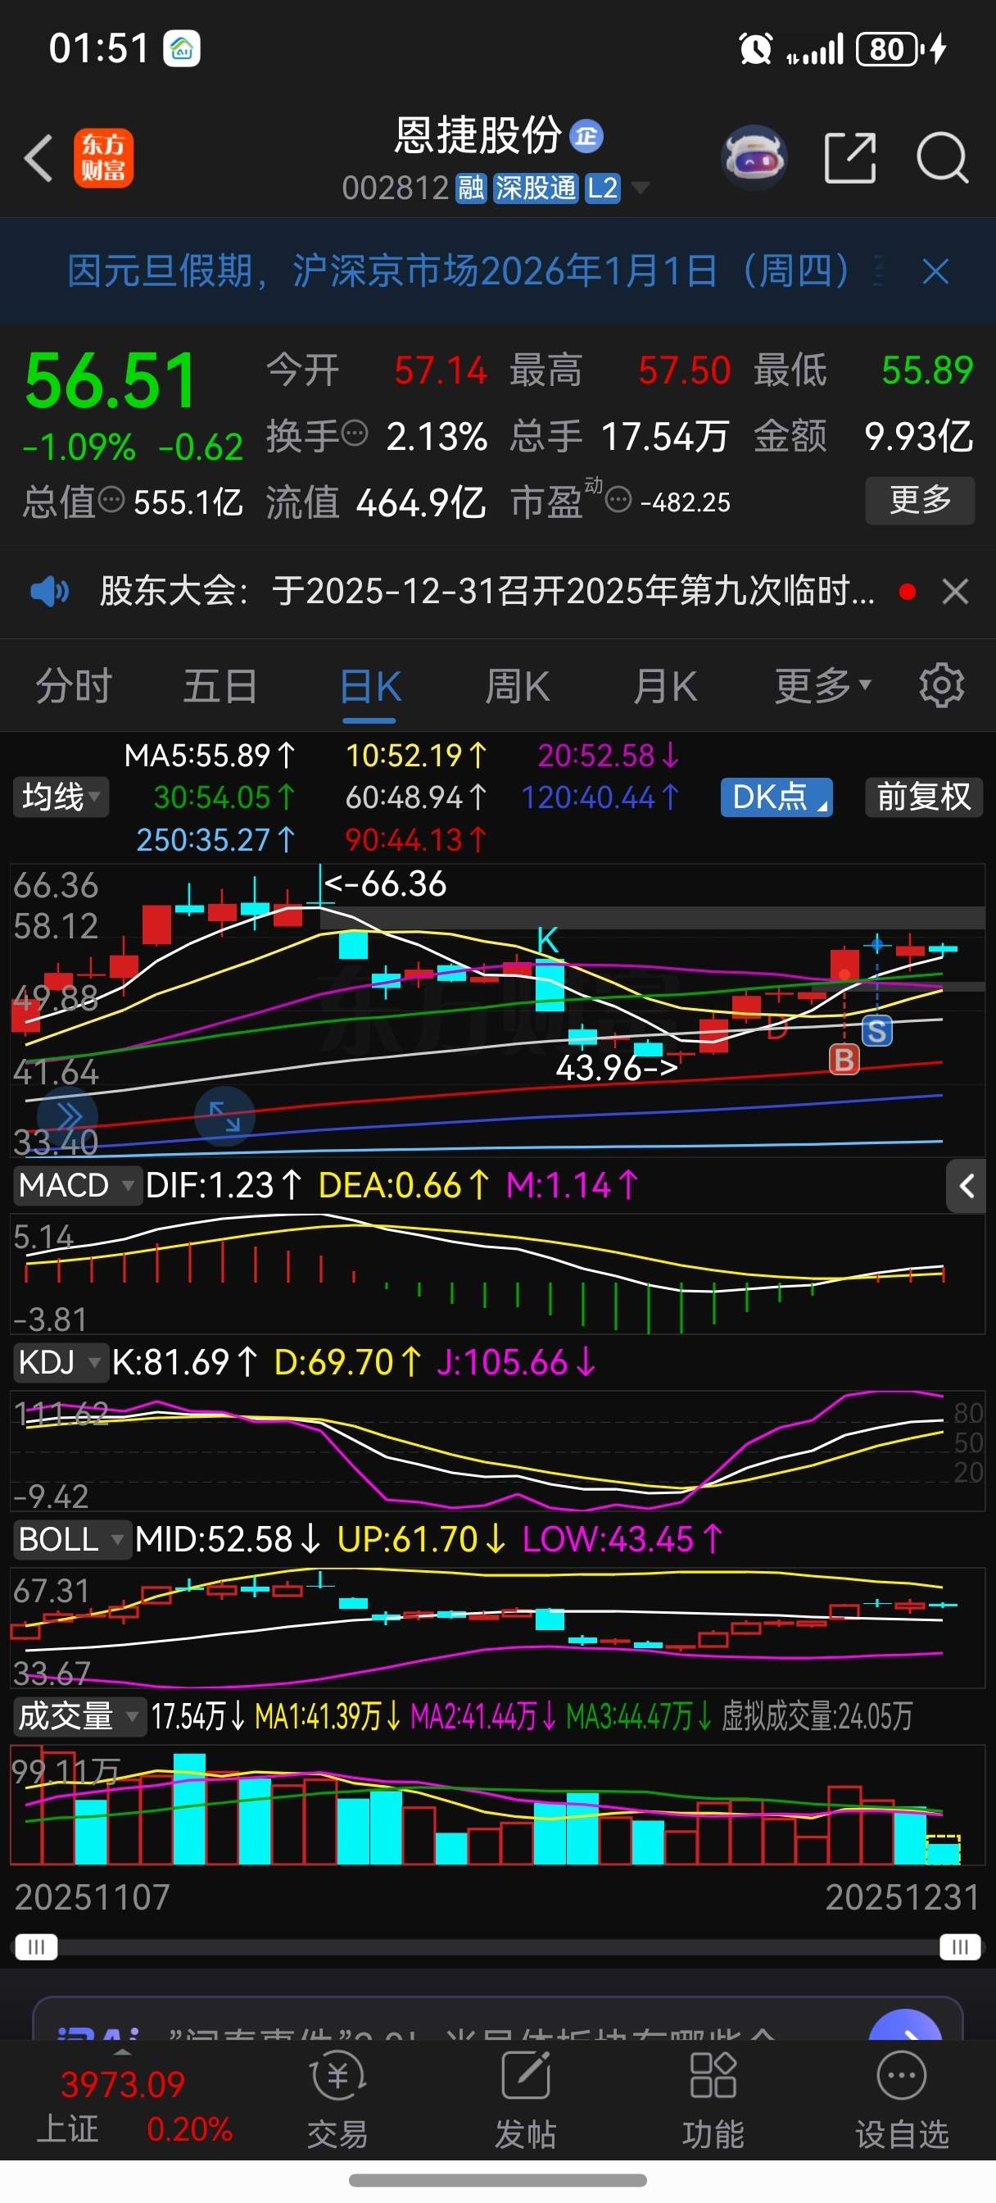Viewport: 996px width, 2203px height.
Task: Collapse indicator side panel arrow
Action: [966, 1186]
